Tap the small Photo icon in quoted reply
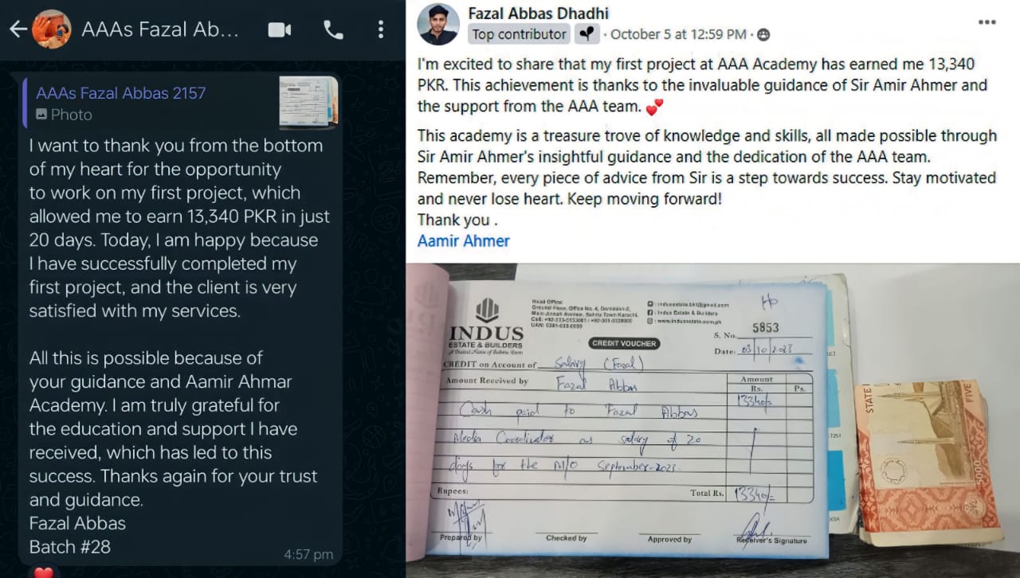The height and width of the screenshot is (578, 1020). [41, 115]
